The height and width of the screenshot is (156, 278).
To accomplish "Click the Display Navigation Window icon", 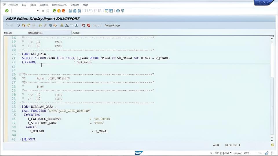I will coord(67,25).
